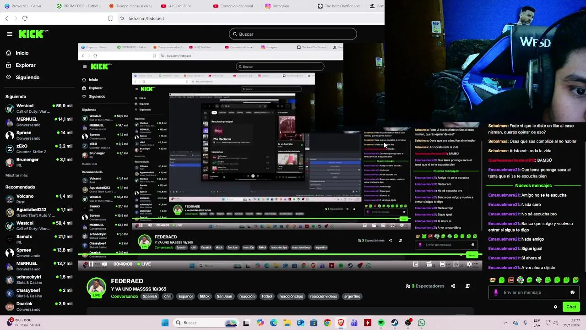Open Samulx IRL channel in Recomendado

pyautogui.click(x=38, y=239)
